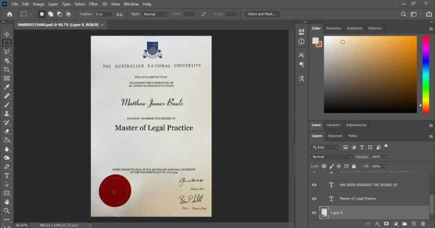Select the Clone Stamp tool
This screenshot has width=435, height=228.
point(6,113)
